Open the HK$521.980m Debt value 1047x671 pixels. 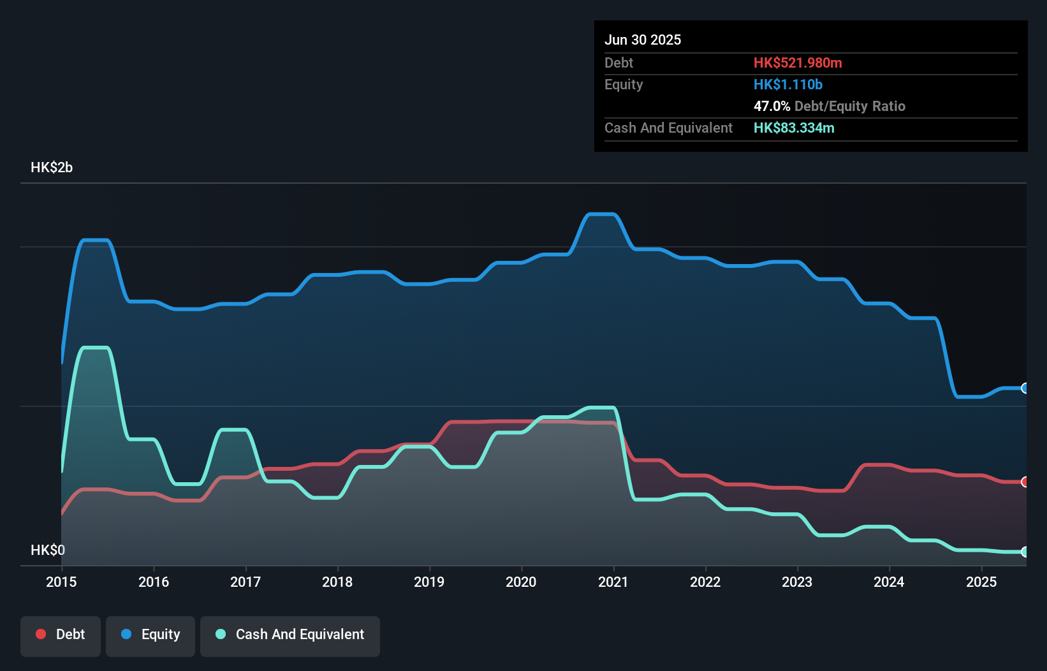tap(798, 63)
